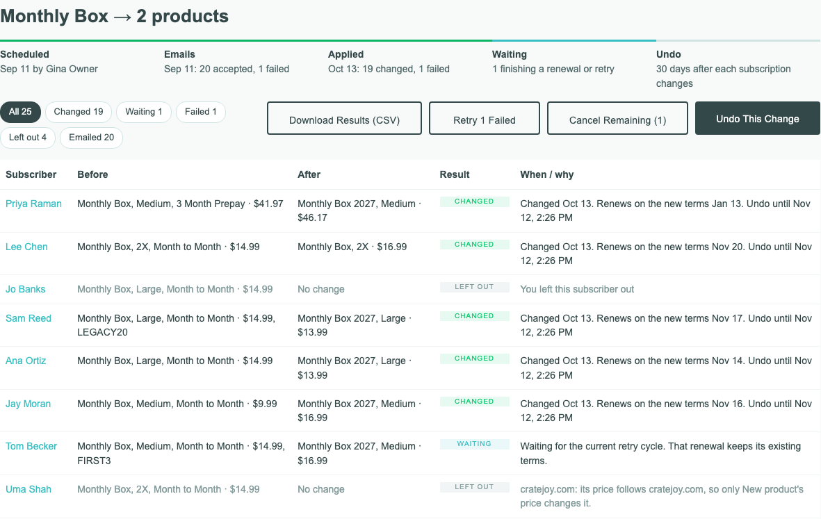Click the After column header
Screen dimensions: 821x519
coord(309,175)
